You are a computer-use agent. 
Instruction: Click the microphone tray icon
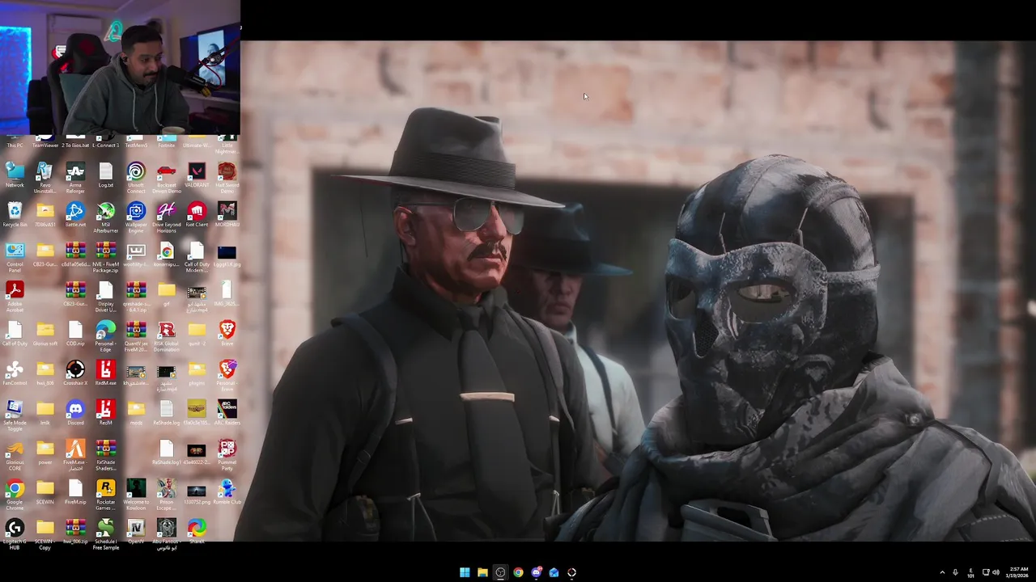point(955,572)
